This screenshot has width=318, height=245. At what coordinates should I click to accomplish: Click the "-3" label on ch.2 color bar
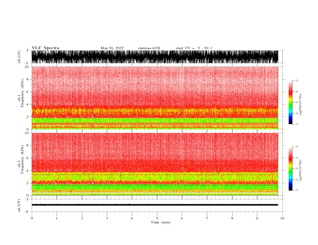pyautogui.click(x=296, y=147)
